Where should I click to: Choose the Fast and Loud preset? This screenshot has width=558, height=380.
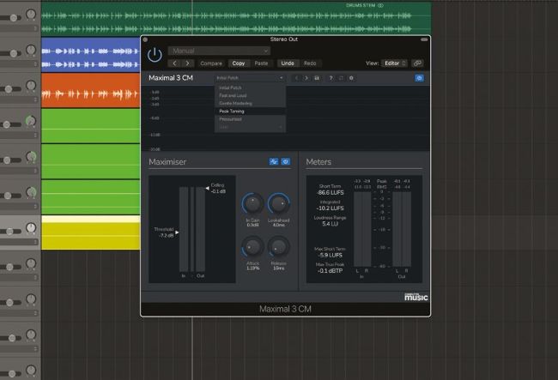(234, 95)
